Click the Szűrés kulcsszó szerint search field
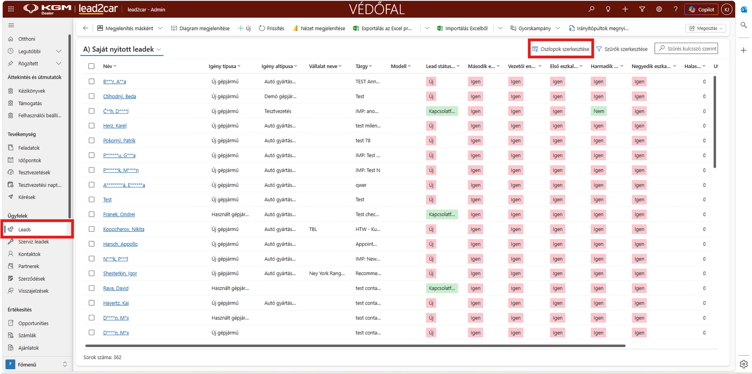 (x=686, y=48)
